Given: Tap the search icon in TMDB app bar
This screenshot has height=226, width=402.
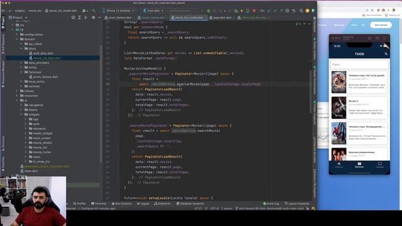Looking at the screenshot, I should point(386,54).
